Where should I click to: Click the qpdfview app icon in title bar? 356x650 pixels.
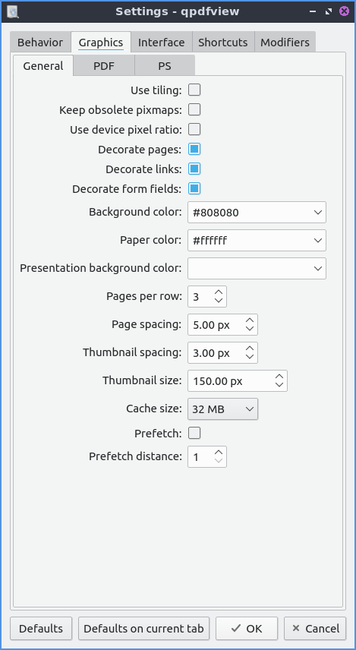(12, 11)
